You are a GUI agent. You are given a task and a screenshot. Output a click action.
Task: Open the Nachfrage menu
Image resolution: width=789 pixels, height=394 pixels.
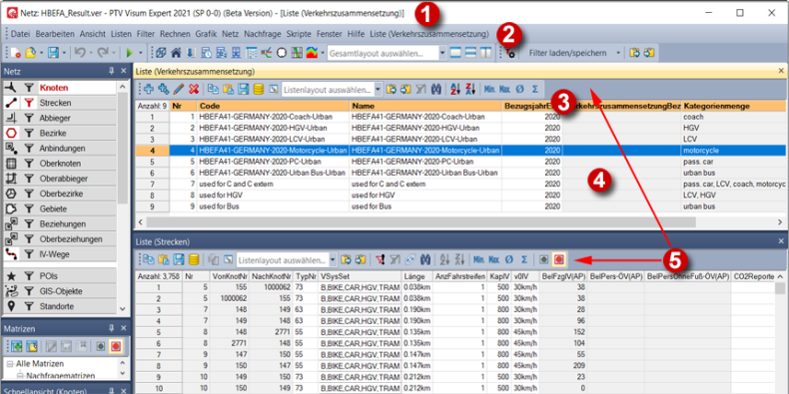263,34
